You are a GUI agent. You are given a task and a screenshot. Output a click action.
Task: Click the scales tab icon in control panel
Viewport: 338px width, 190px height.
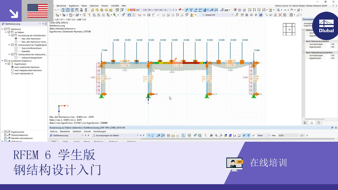(312, 123)
